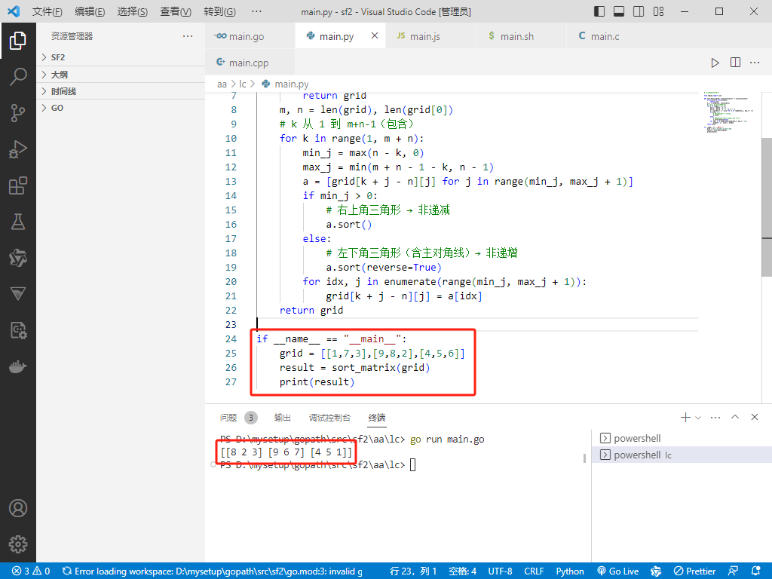
Task: Open the 选择(S) menu
Action: [132, 11]
